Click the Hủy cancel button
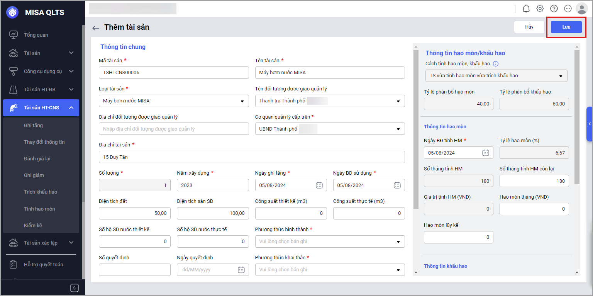This screenshot has height=296, width=593. pyautogui.click(x=529, y=27)
